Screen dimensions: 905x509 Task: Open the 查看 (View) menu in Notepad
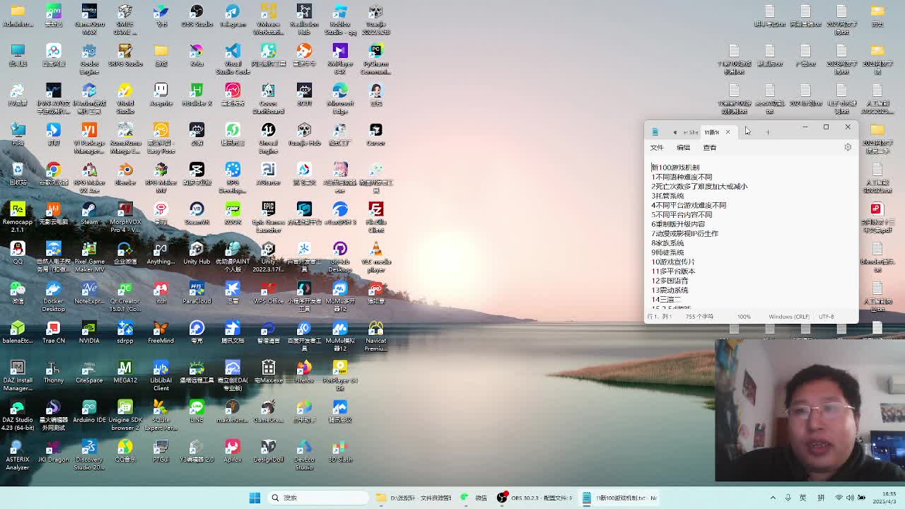[x=709, y=148]
